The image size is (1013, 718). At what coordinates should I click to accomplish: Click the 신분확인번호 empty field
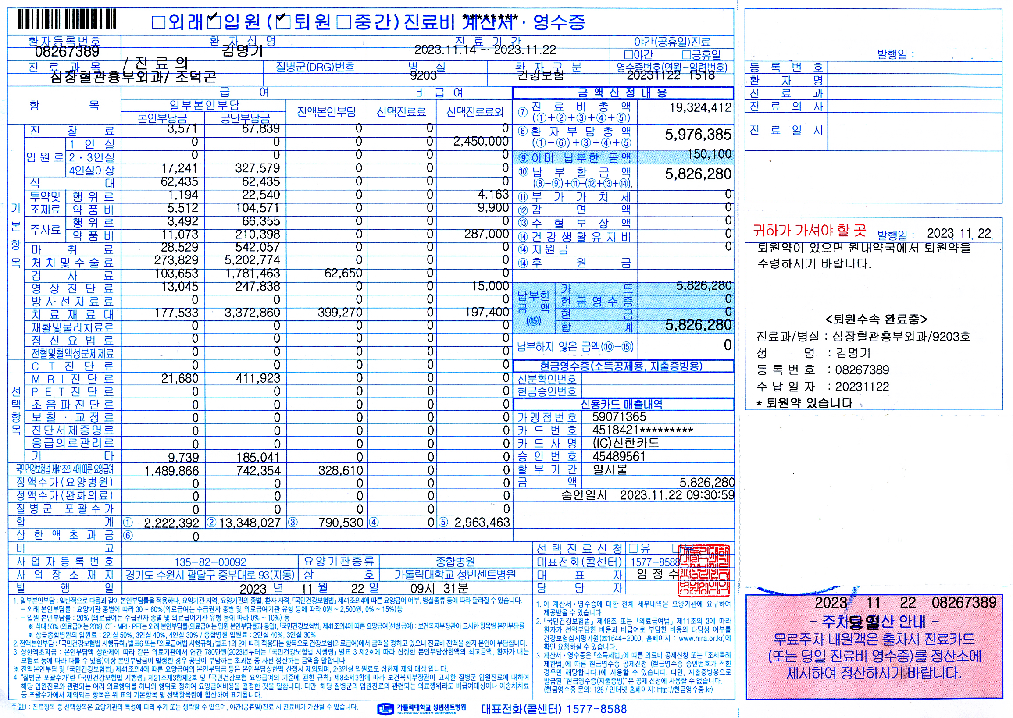tap(657, 379)
